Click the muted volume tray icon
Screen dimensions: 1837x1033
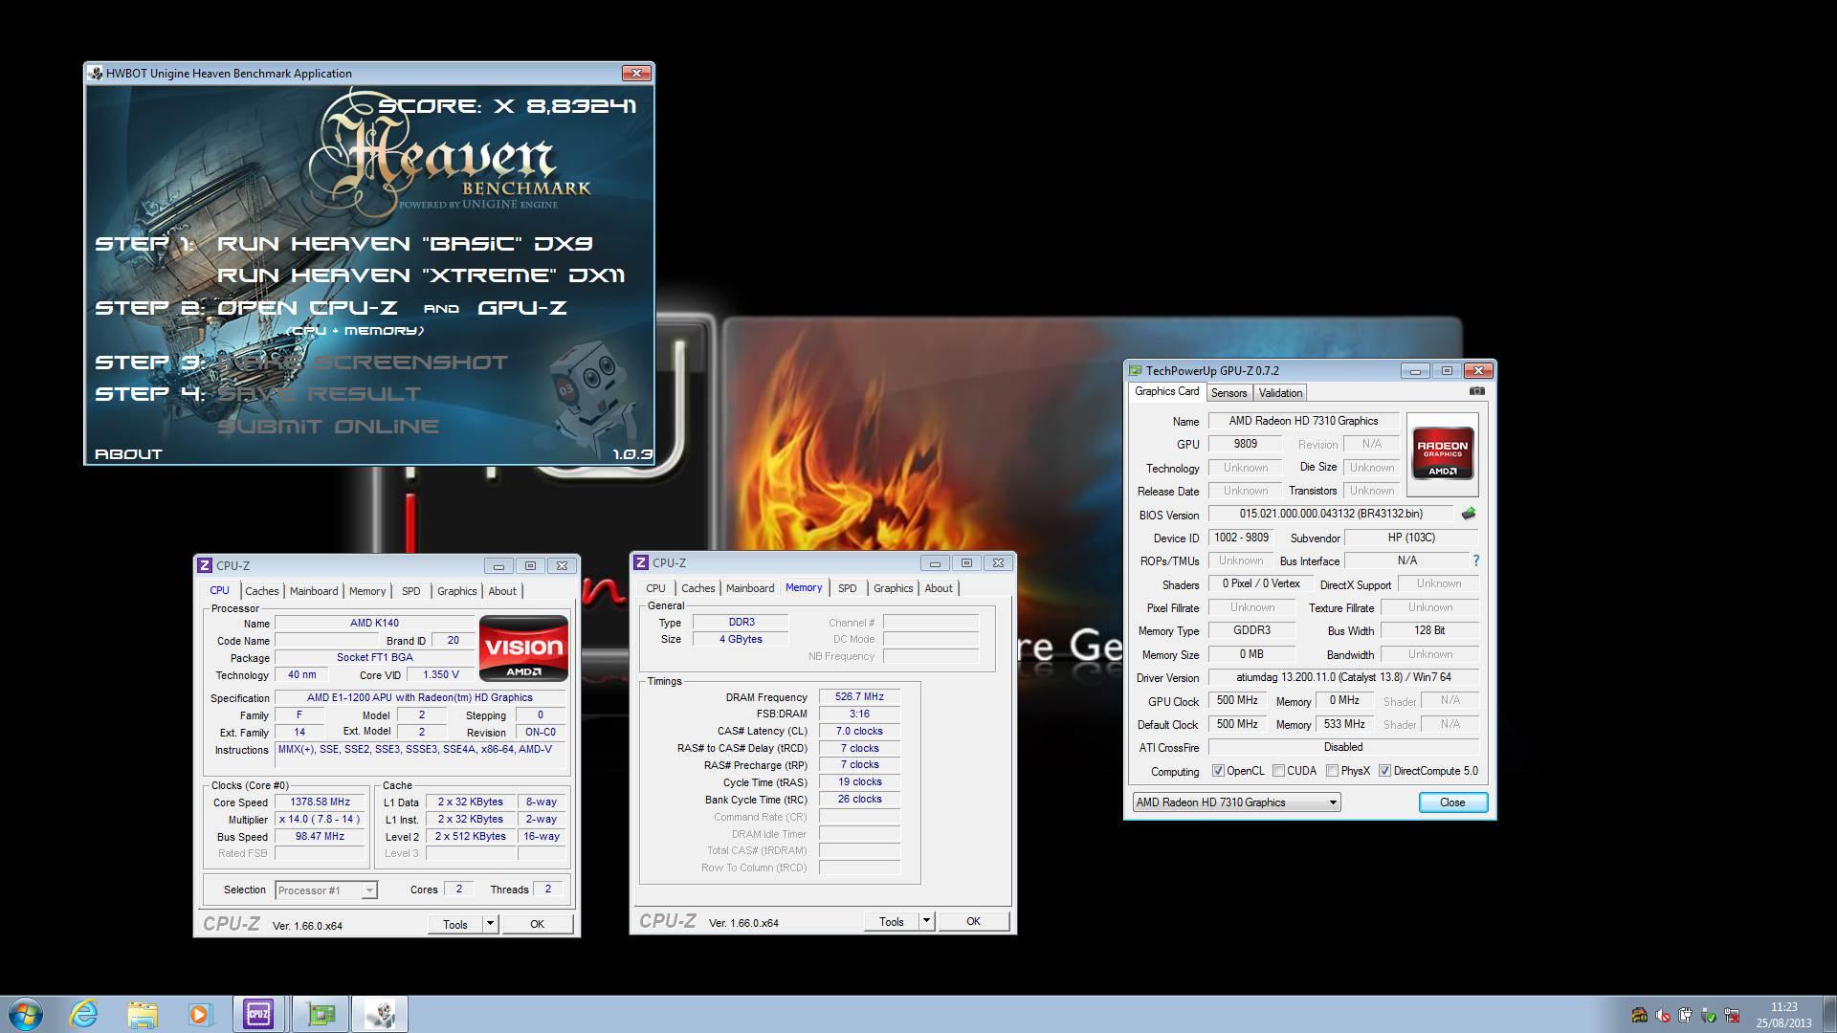[1663, 1015]
